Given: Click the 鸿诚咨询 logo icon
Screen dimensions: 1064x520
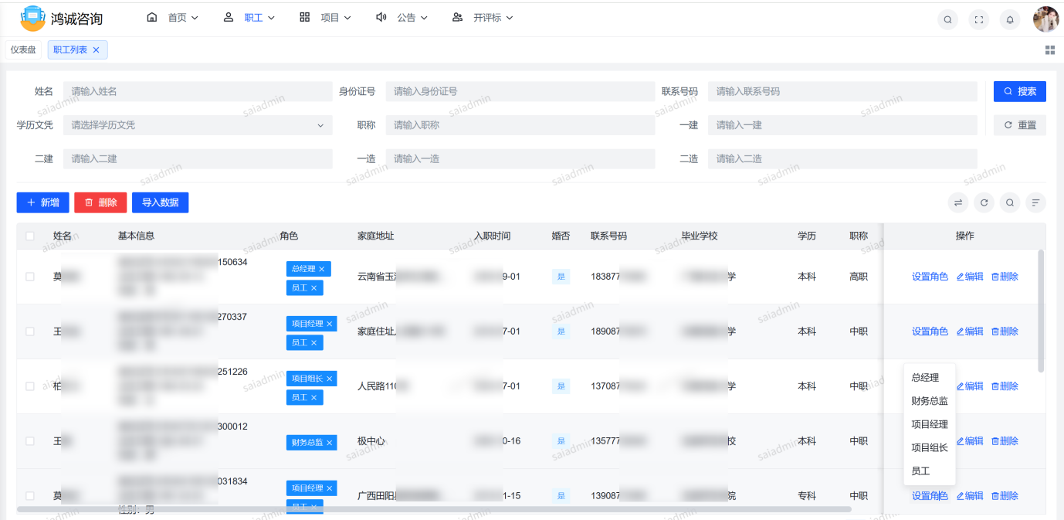Looking at the screenshot, I should 32,17.
